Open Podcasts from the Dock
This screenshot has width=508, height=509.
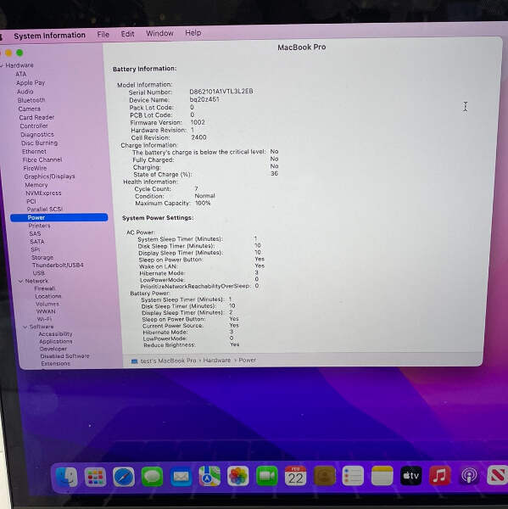469,476
